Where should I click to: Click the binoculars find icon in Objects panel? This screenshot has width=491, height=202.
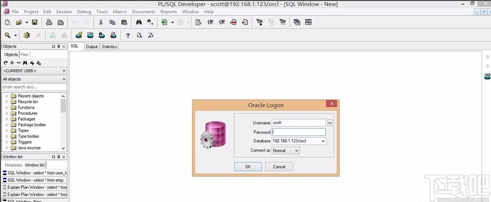click(x=25, y=63)
